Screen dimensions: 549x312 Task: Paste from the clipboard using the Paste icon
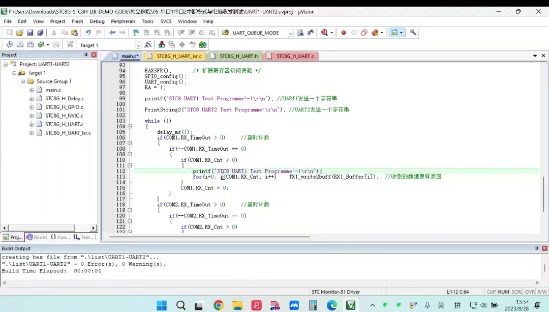pos(75,33)
